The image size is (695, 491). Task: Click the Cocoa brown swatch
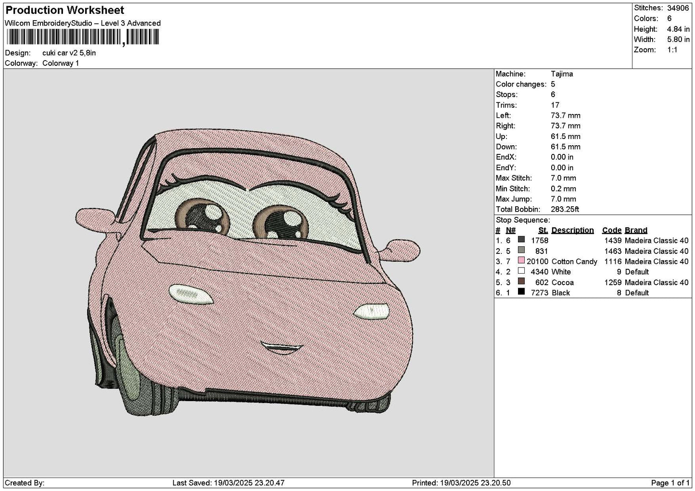[521, 282]
